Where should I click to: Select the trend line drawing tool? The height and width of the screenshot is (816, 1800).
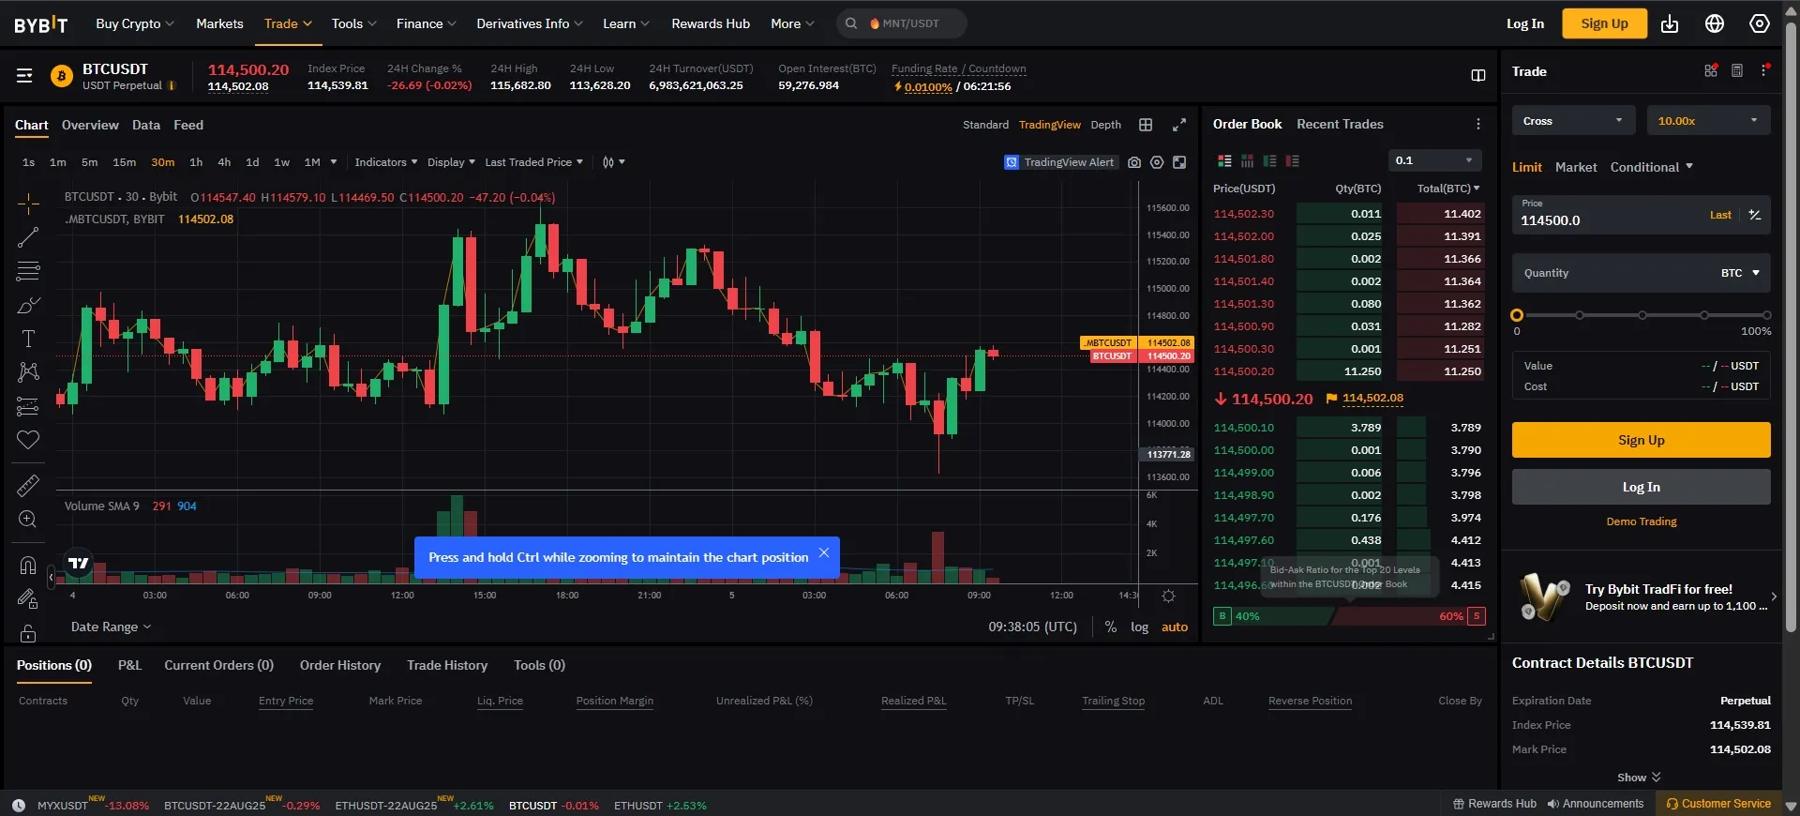28,237
